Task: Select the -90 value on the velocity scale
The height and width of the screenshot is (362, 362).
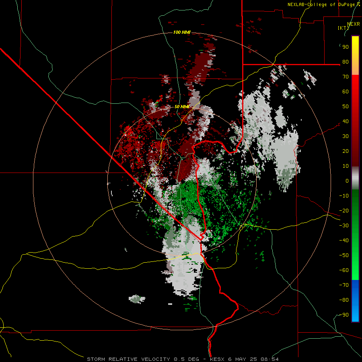Action: tap(344, 315)
